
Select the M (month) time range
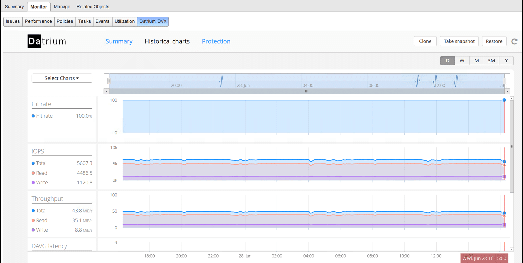coord(477,60)
